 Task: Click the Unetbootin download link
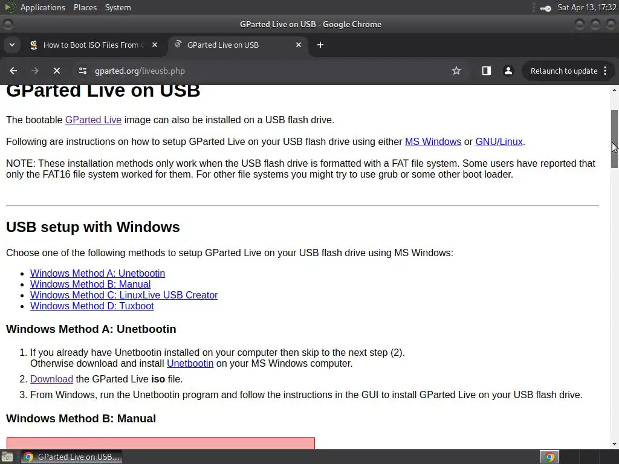(x=190, y=363)
